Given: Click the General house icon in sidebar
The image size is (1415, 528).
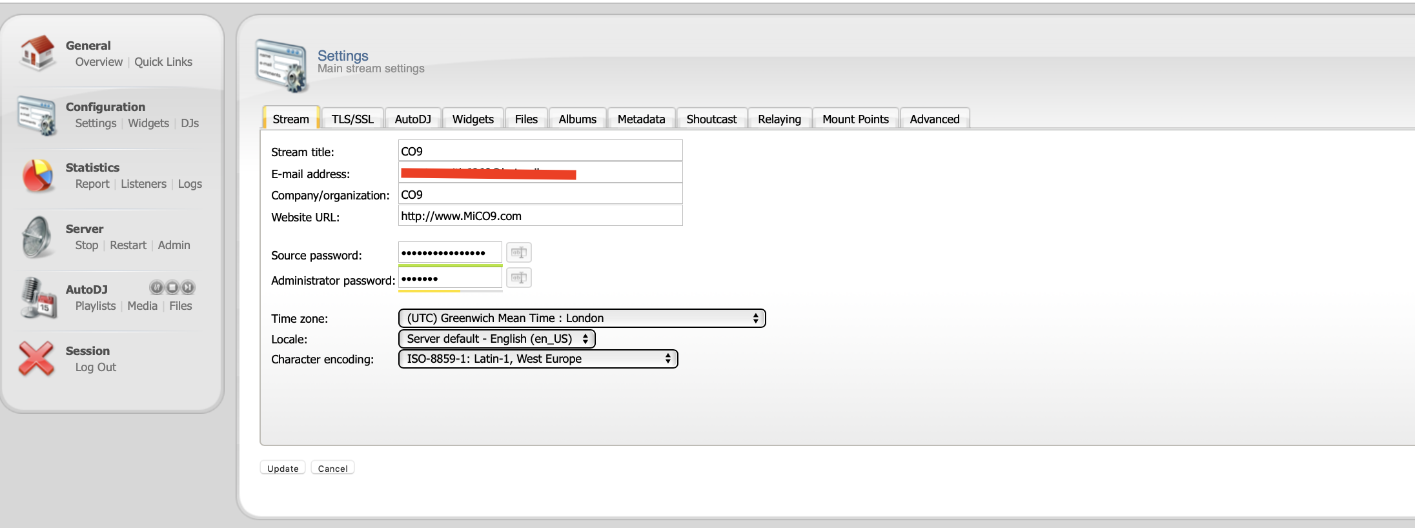Looking at the screenshot, I should (37, 53).
